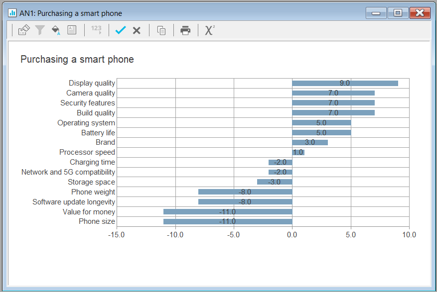Select the Software update longevity bar
437x292 pixels.
[x=245, y=201]
